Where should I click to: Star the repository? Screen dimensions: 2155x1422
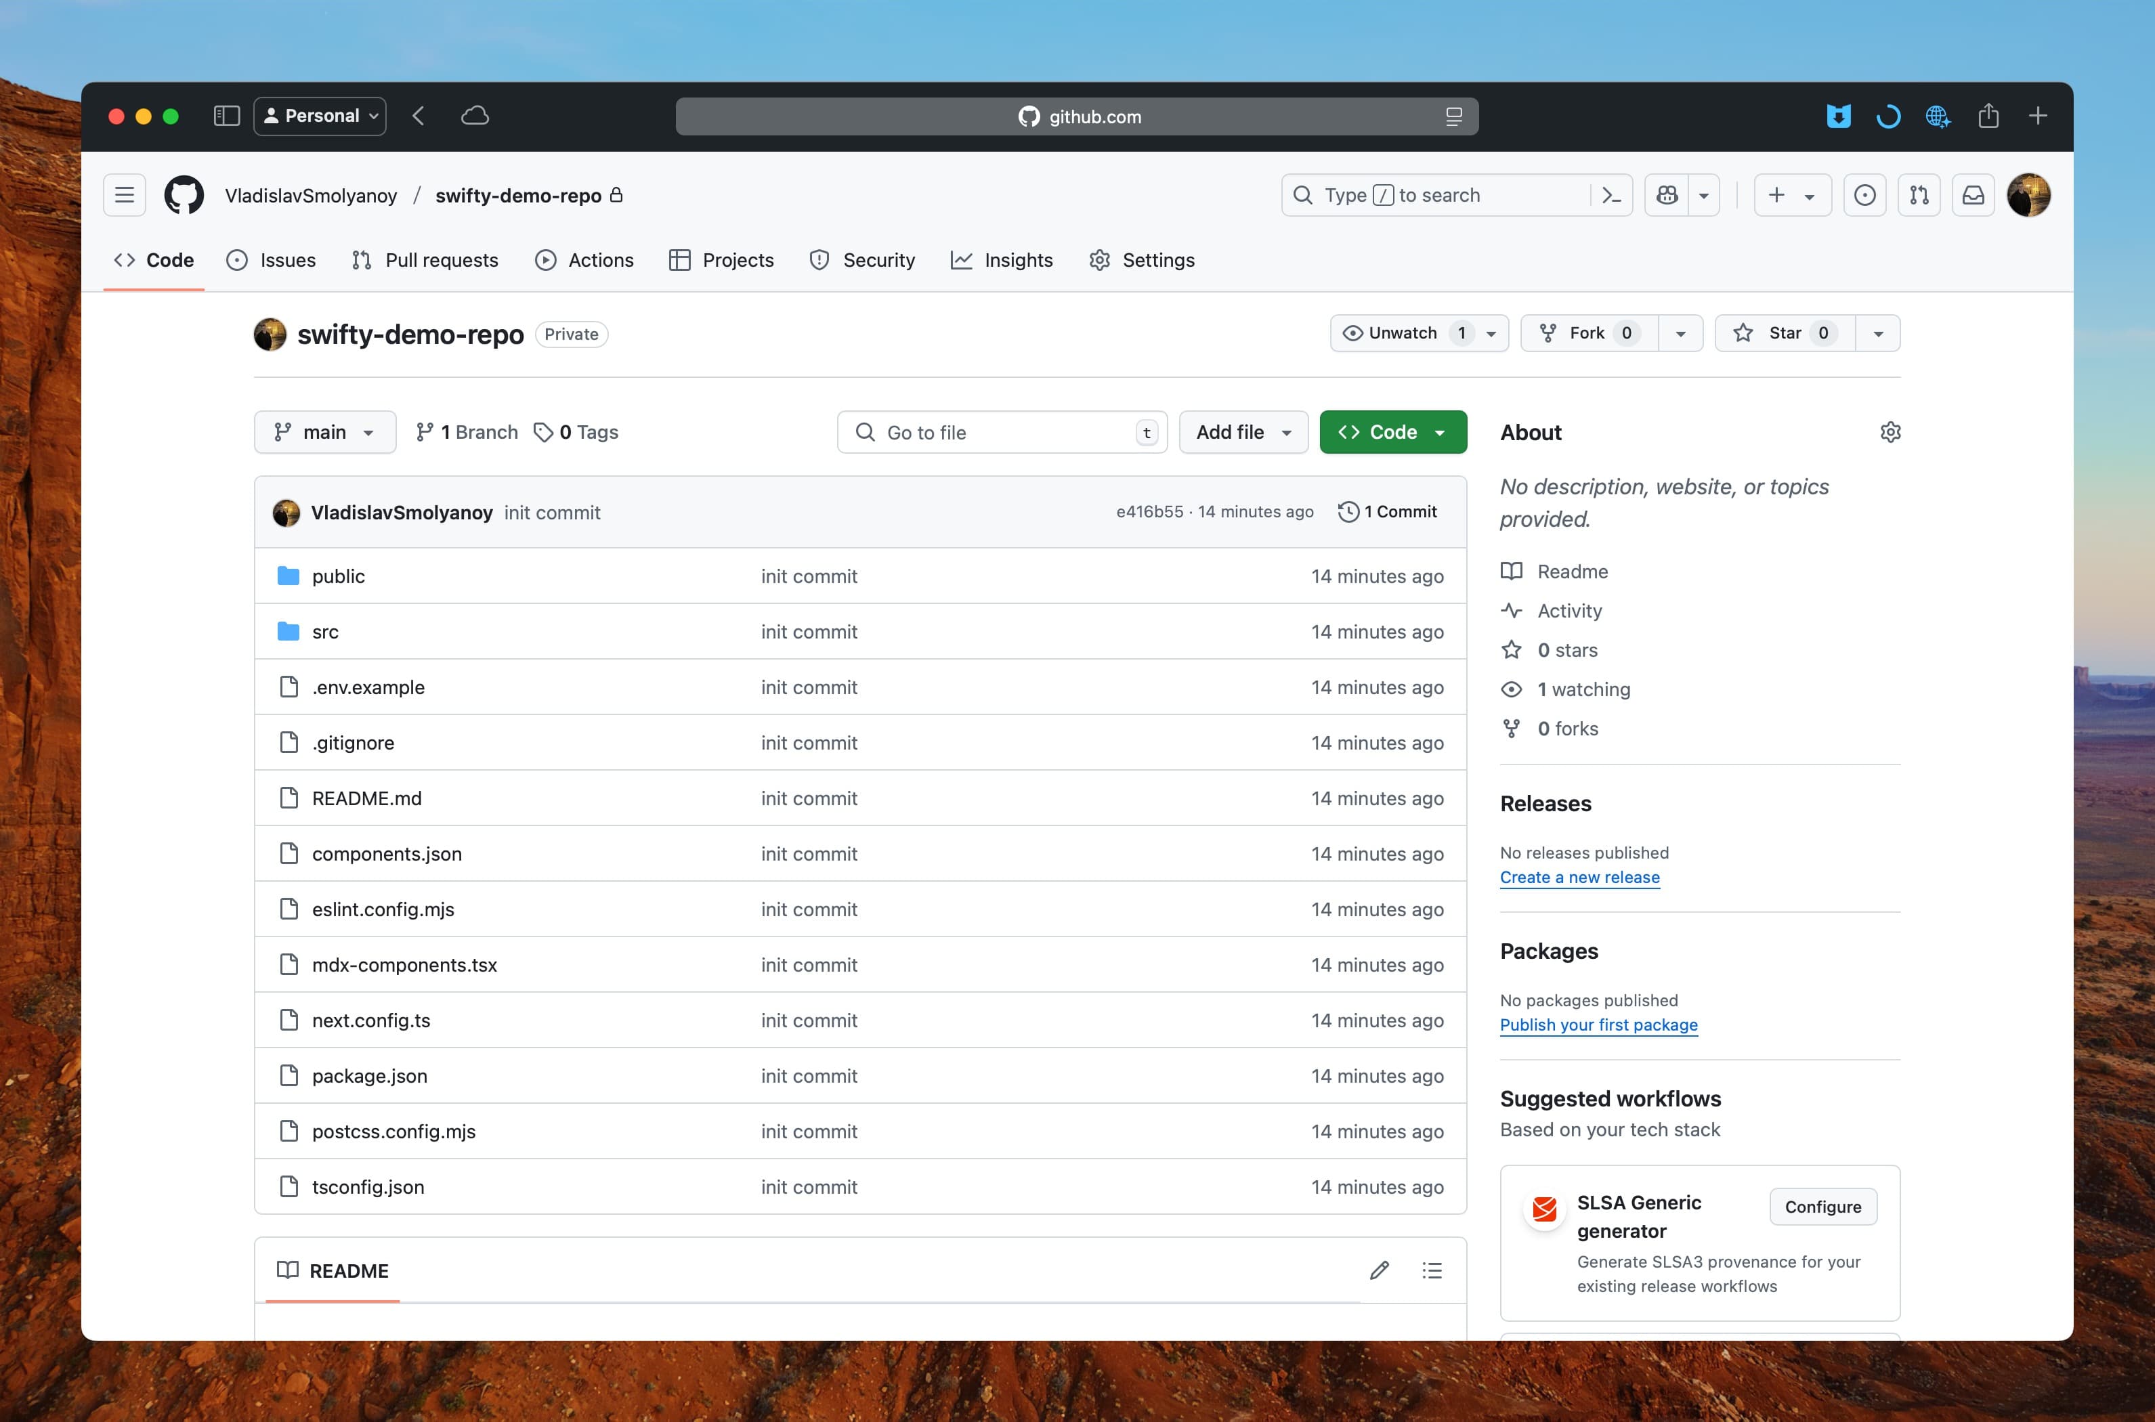click(x=1785, y=333)
